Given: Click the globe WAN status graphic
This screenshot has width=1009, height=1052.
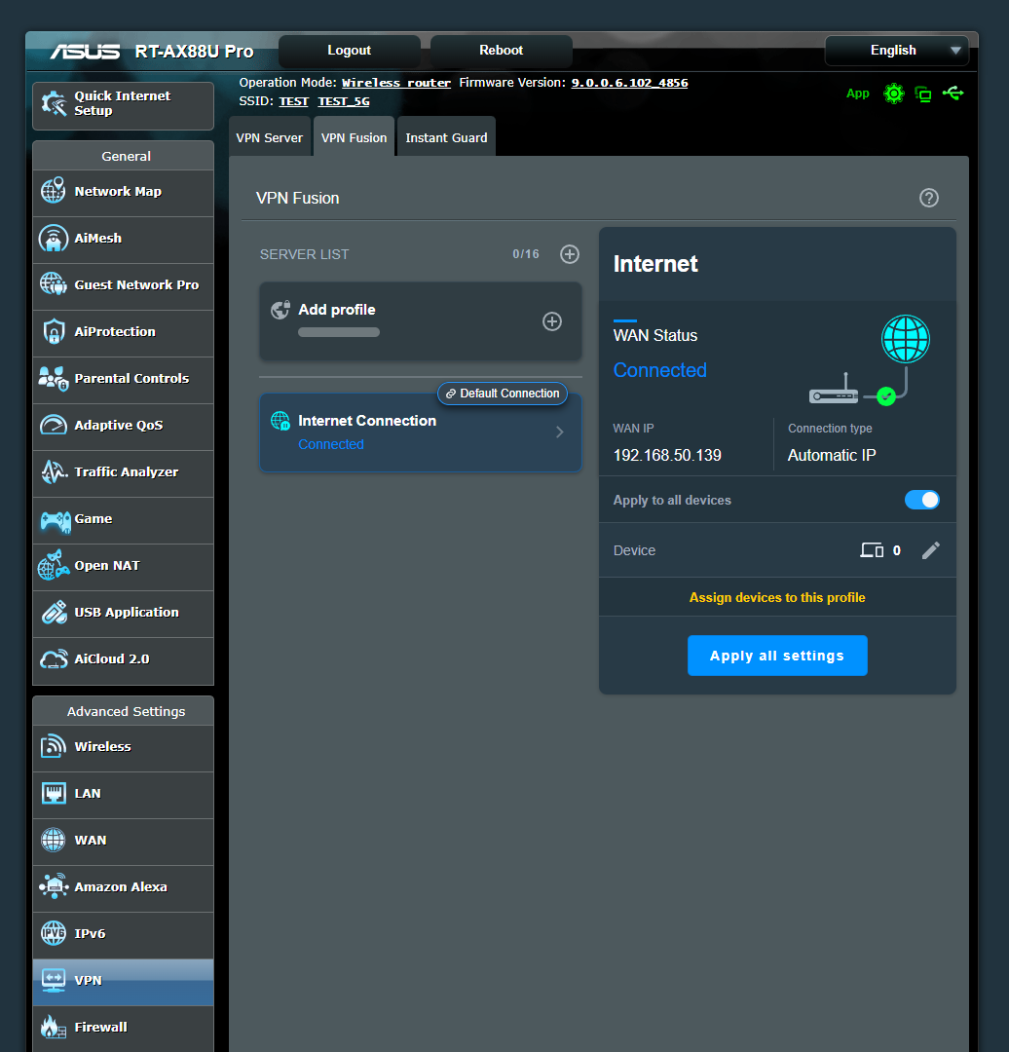Looking at the screenshot, I should click(905, 339).
